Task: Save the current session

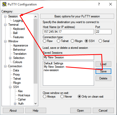Action: click(103, 71)
